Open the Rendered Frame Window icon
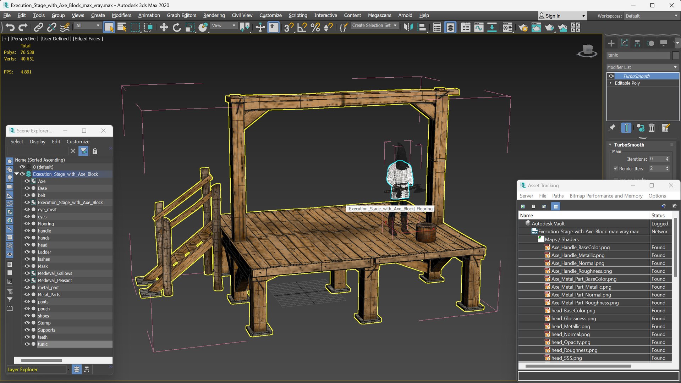681x383 pixels. point(536,27)
